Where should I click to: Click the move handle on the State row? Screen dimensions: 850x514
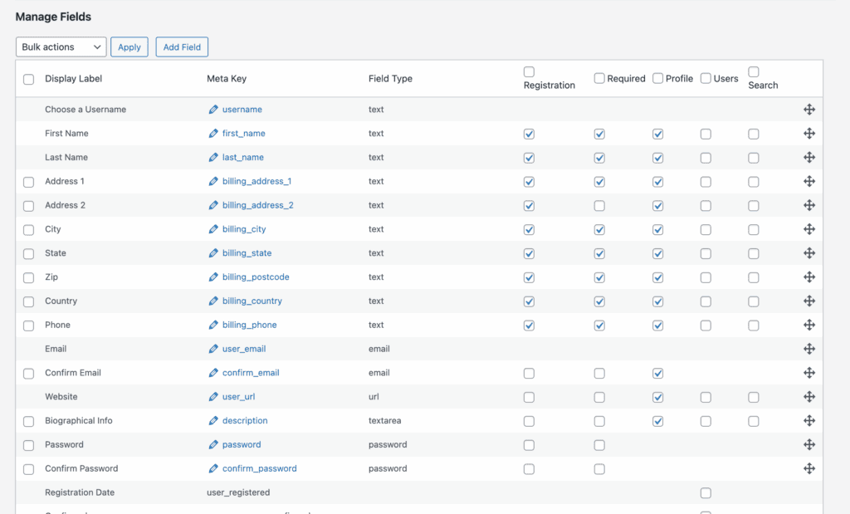point(809,253)
